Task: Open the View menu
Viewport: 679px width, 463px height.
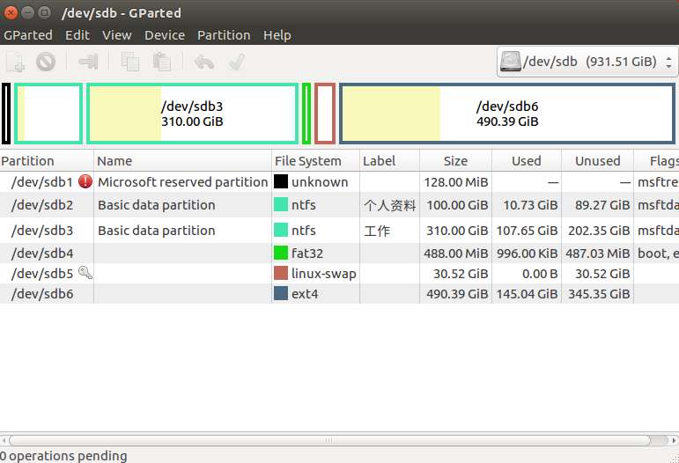Action: point(117,35)
